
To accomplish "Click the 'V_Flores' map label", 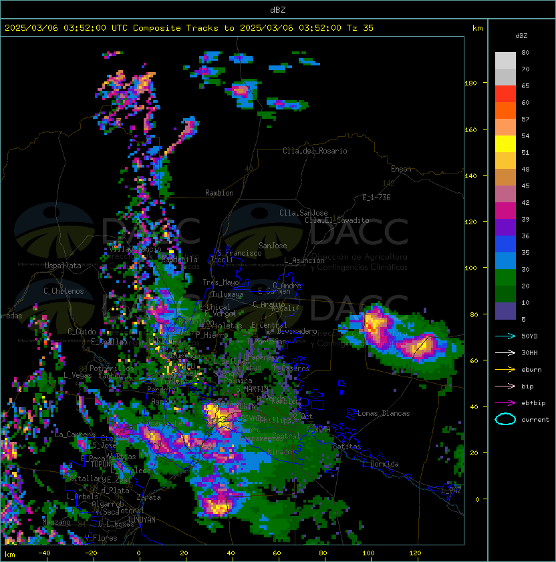I will coord(101,538).
